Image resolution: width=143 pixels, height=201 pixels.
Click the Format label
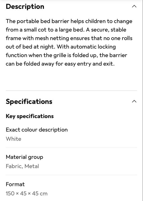click(x=15, y=184)
